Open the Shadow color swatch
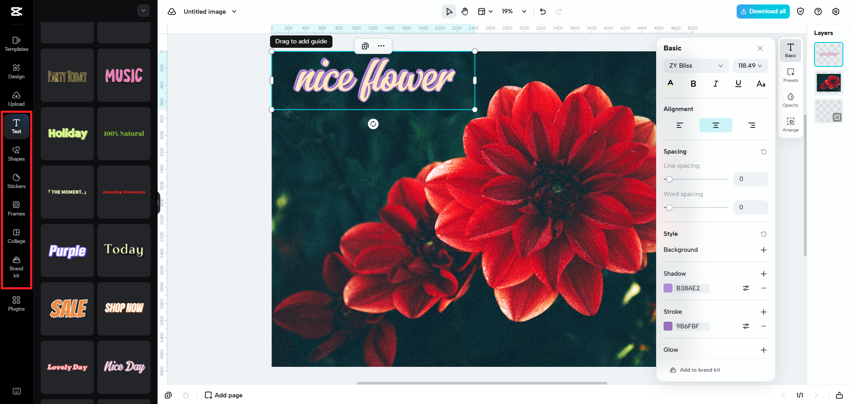This screenshot has height=404, width=850. tap(668, 288)
